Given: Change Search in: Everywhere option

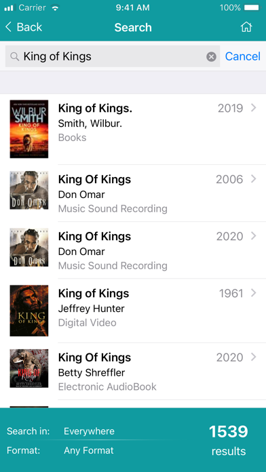Looking at the screenshot, I should click(89, 431).
